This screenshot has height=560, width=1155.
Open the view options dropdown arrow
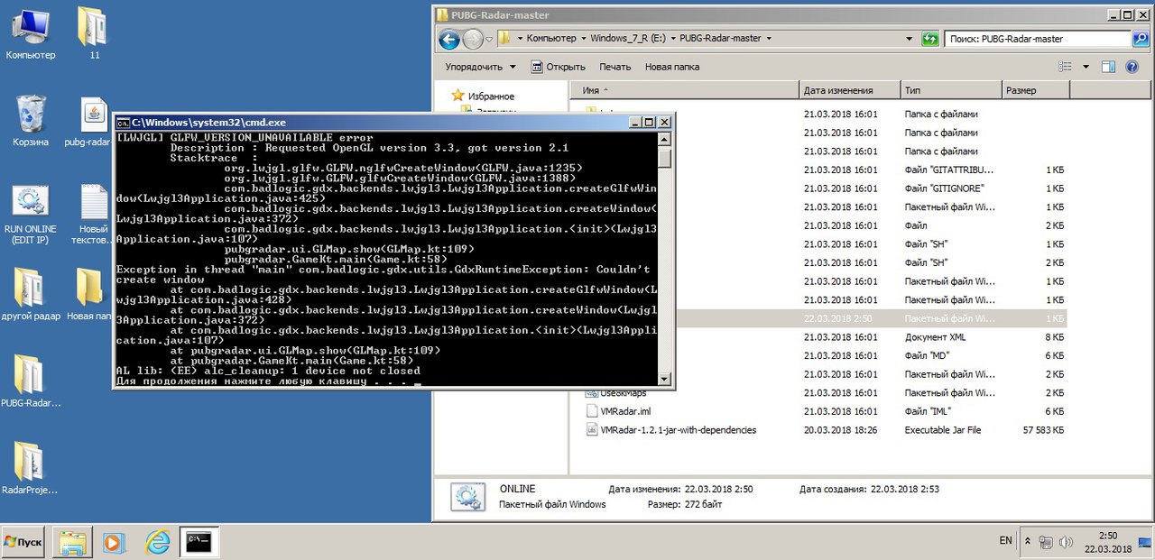(1086, 67)
